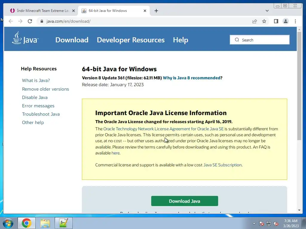Open the Help menu item

pyautogui.click(x=180, y=40)
